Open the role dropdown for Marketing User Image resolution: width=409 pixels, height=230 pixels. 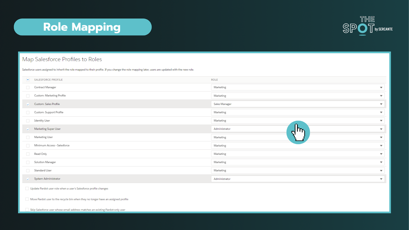pos(298,137)
